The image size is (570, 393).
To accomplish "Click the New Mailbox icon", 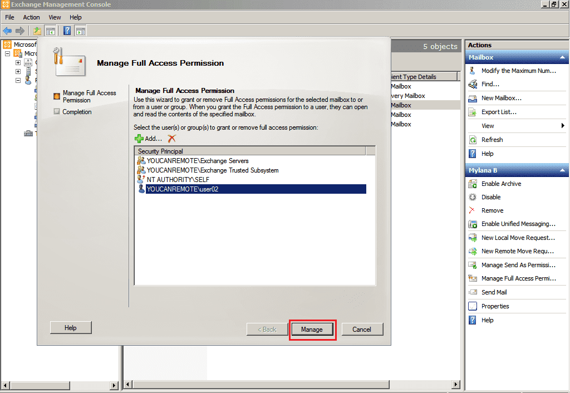I will point(473,98).
